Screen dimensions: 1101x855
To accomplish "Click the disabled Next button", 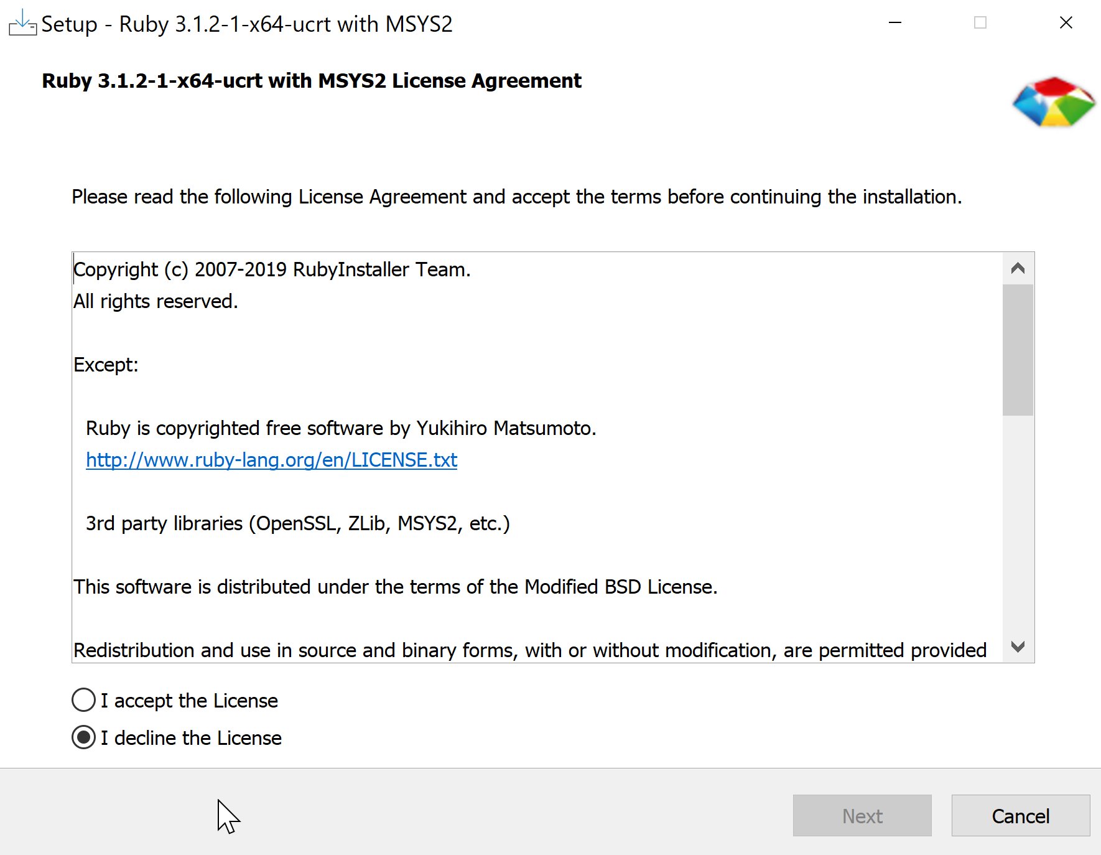I will pyautogui.click(x=862, y=815).
